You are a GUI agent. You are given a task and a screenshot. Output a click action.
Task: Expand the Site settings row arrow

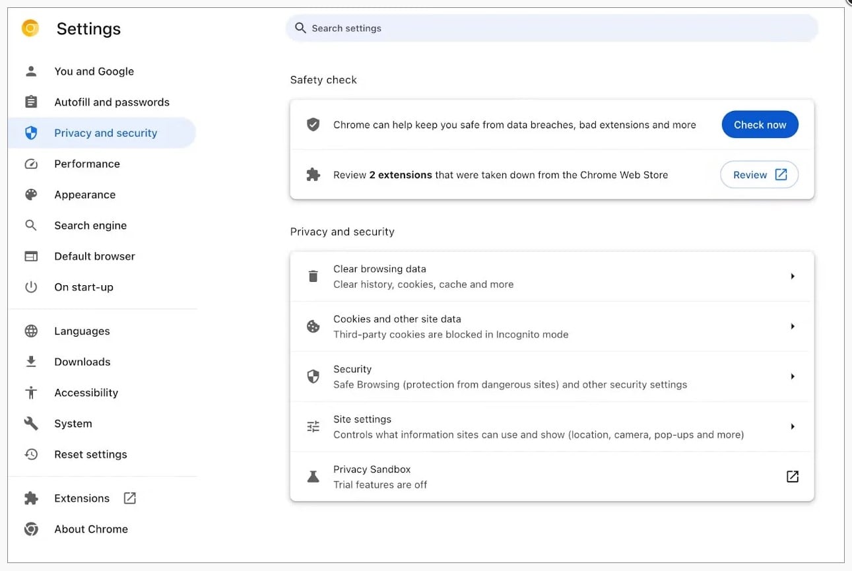(x=793, y=427)
